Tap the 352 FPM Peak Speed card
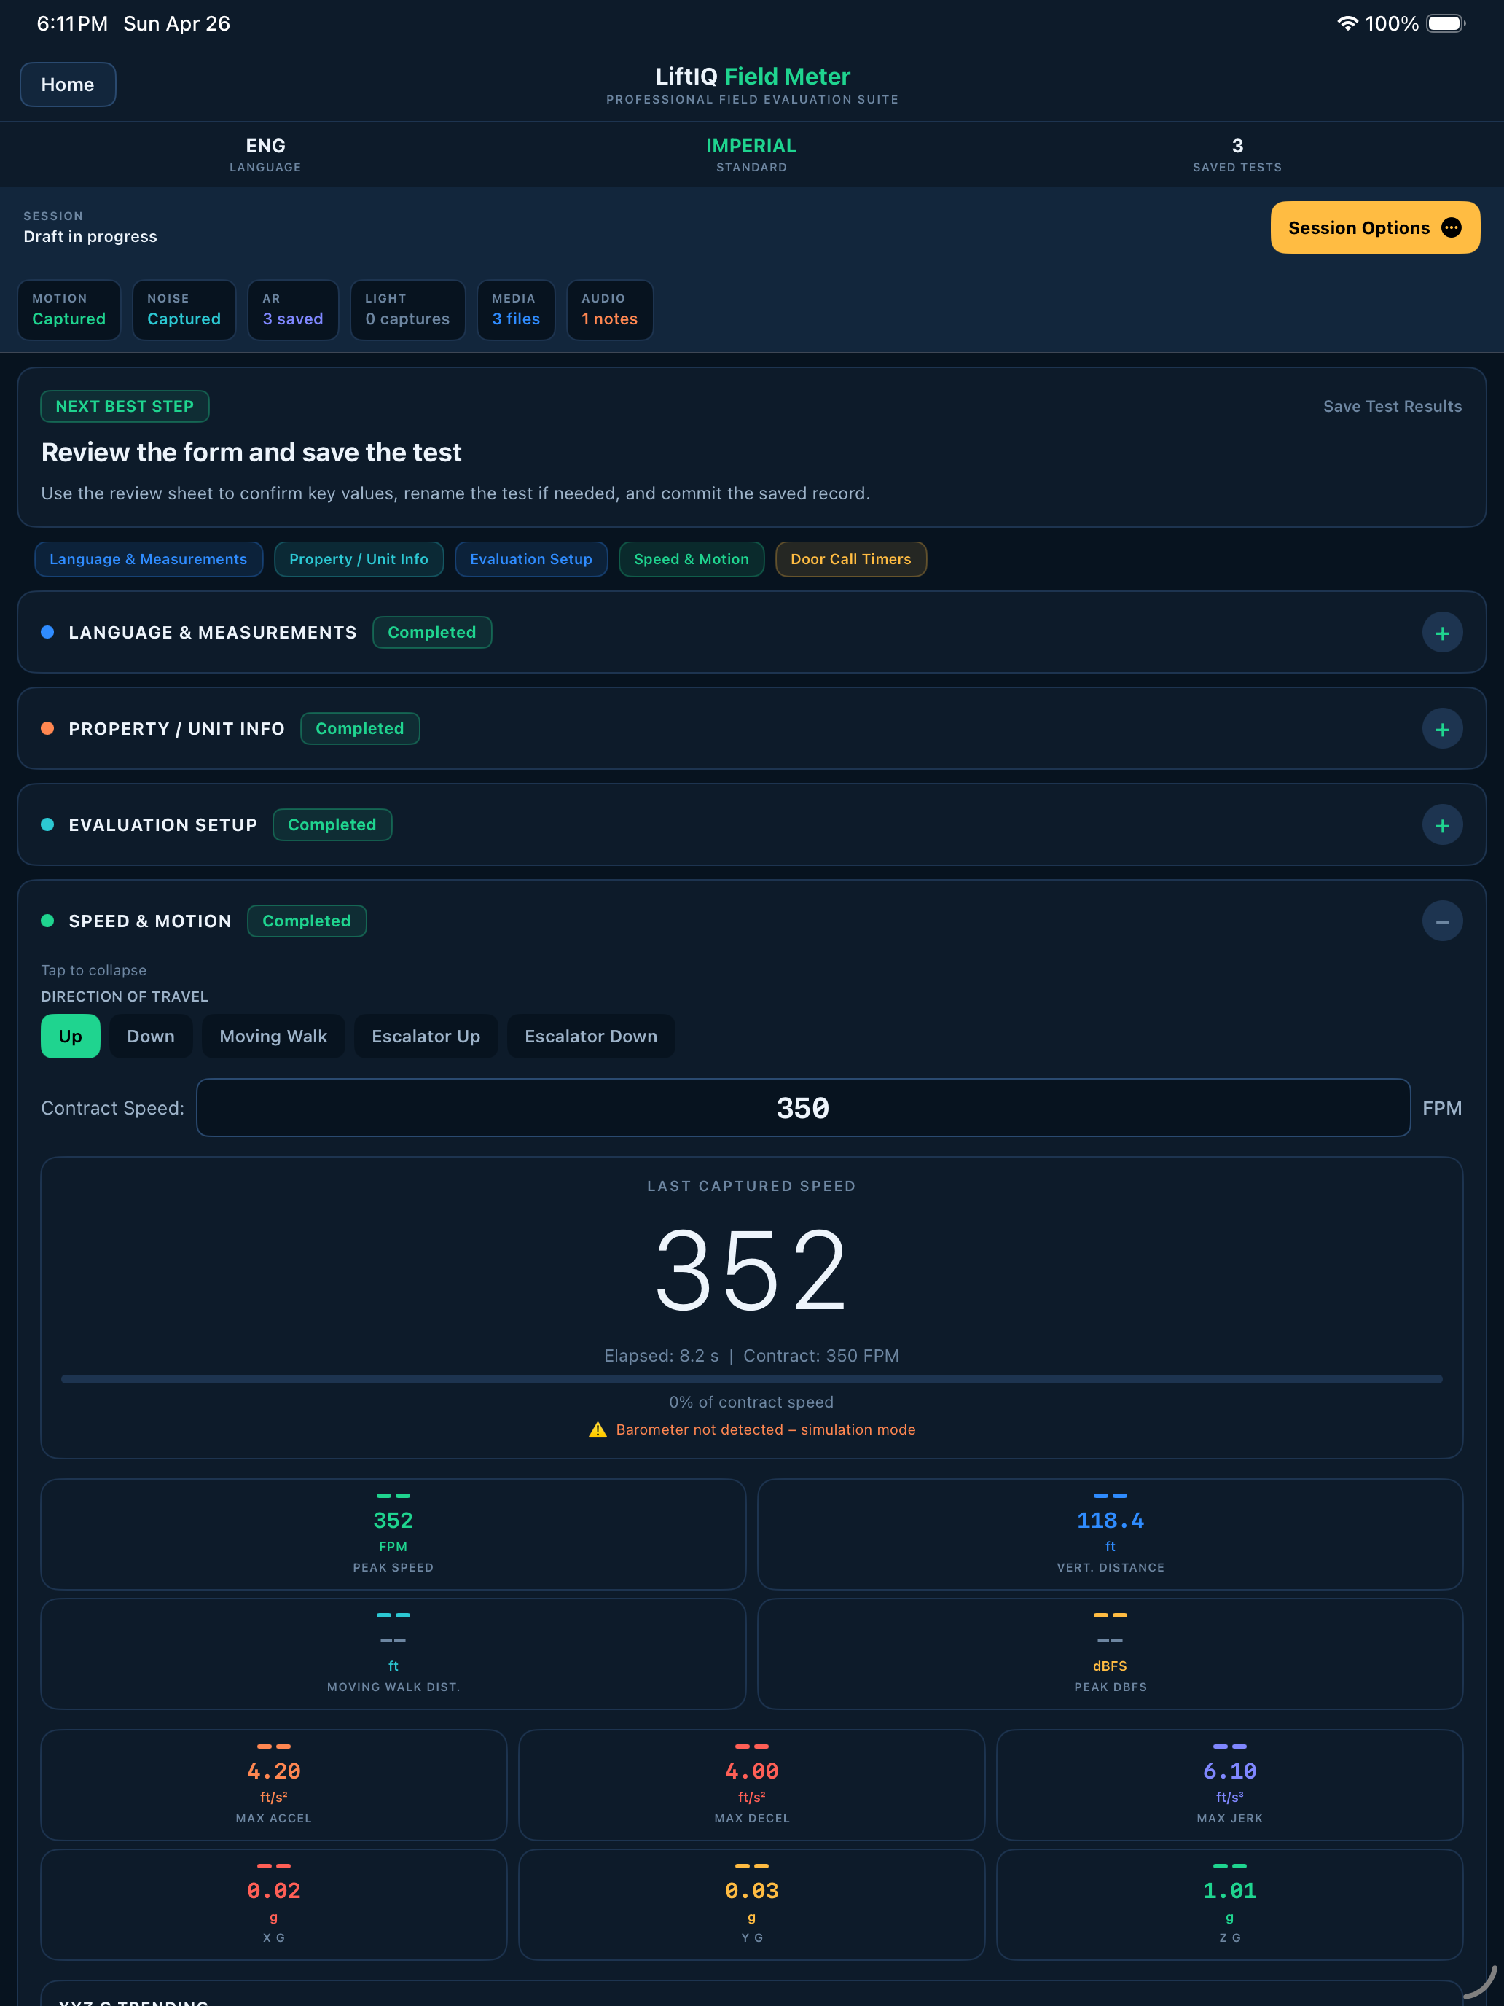This screenshot has width=1504, height=2006. point(393,1534)
